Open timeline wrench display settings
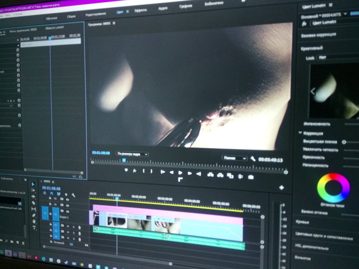The image size is (359, 269). click(73, 195)
